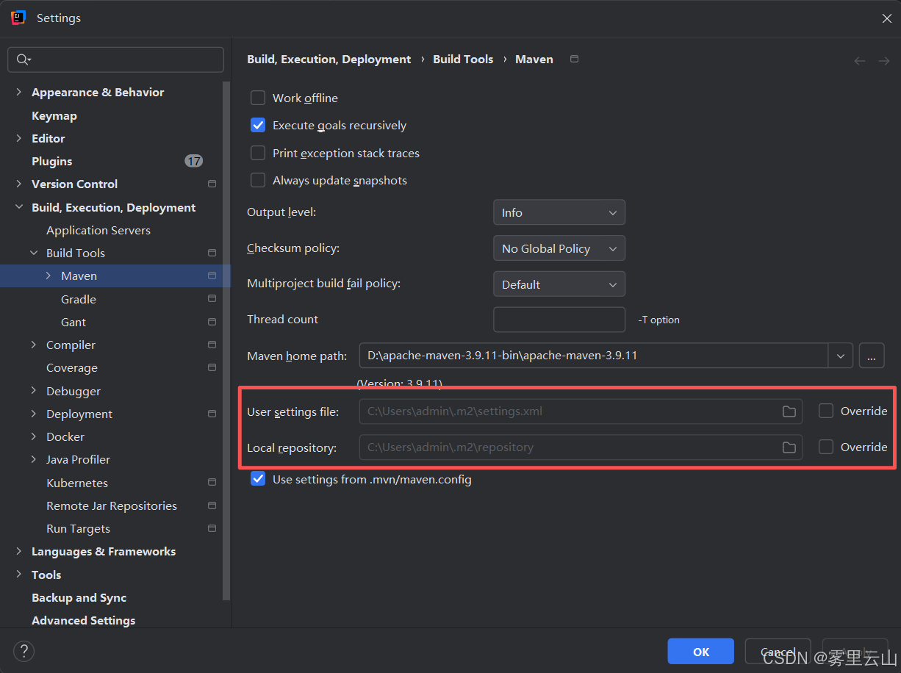Expand the Tools node

coord(19,575)
